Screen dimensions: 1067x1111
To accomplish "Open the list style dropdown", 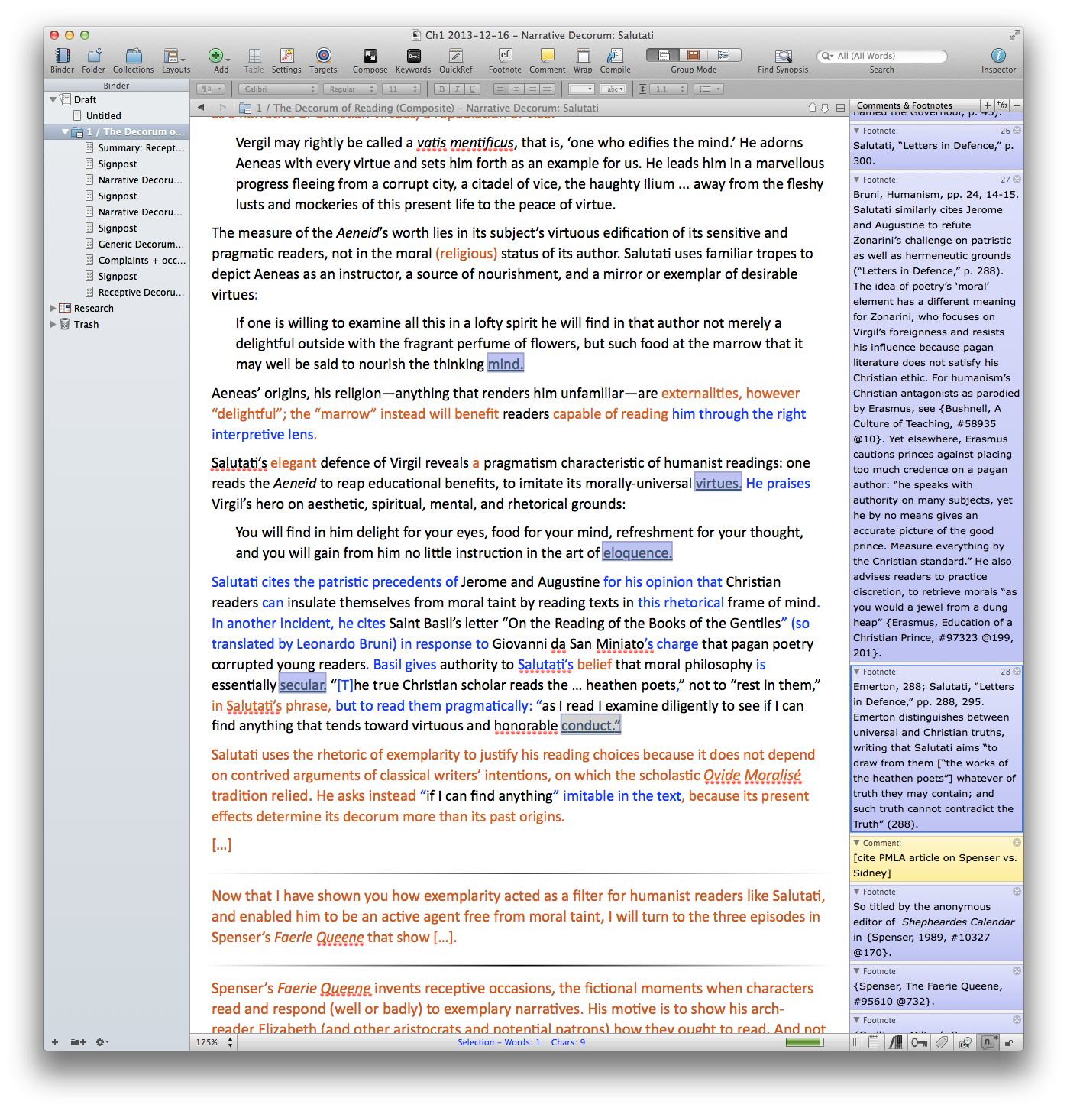I will [x=710, y=89].
